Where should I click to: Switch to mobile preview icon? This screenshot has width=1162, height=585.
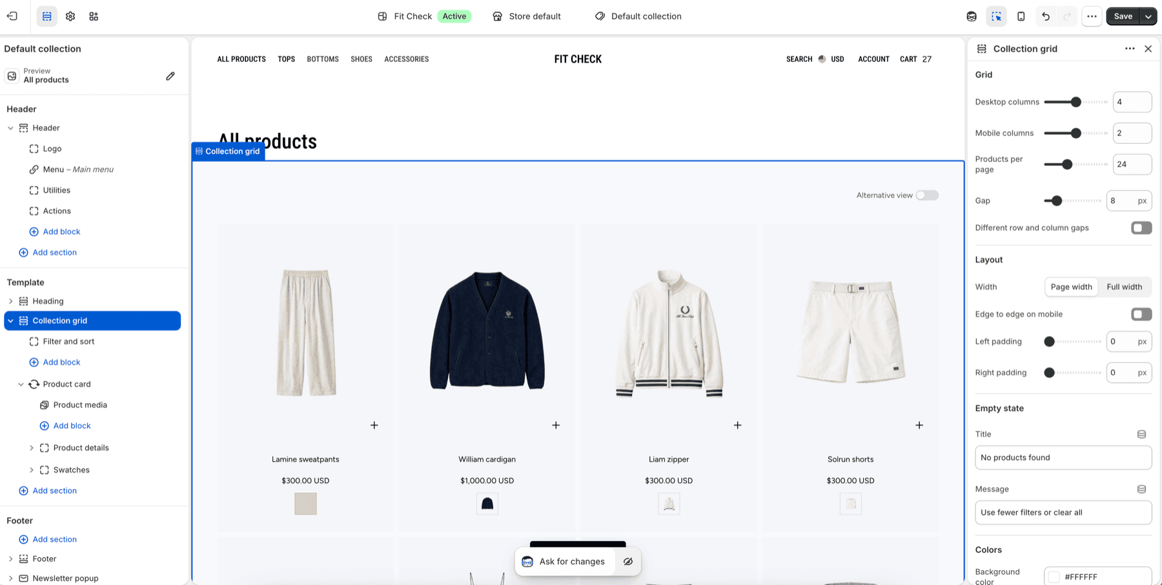(1021, 16)
